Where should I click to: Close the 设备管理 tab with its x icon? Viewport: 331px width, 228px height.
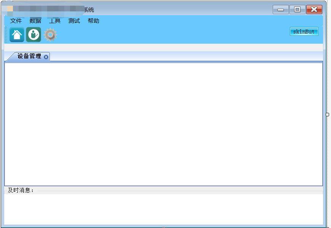[x=46, y=56]
